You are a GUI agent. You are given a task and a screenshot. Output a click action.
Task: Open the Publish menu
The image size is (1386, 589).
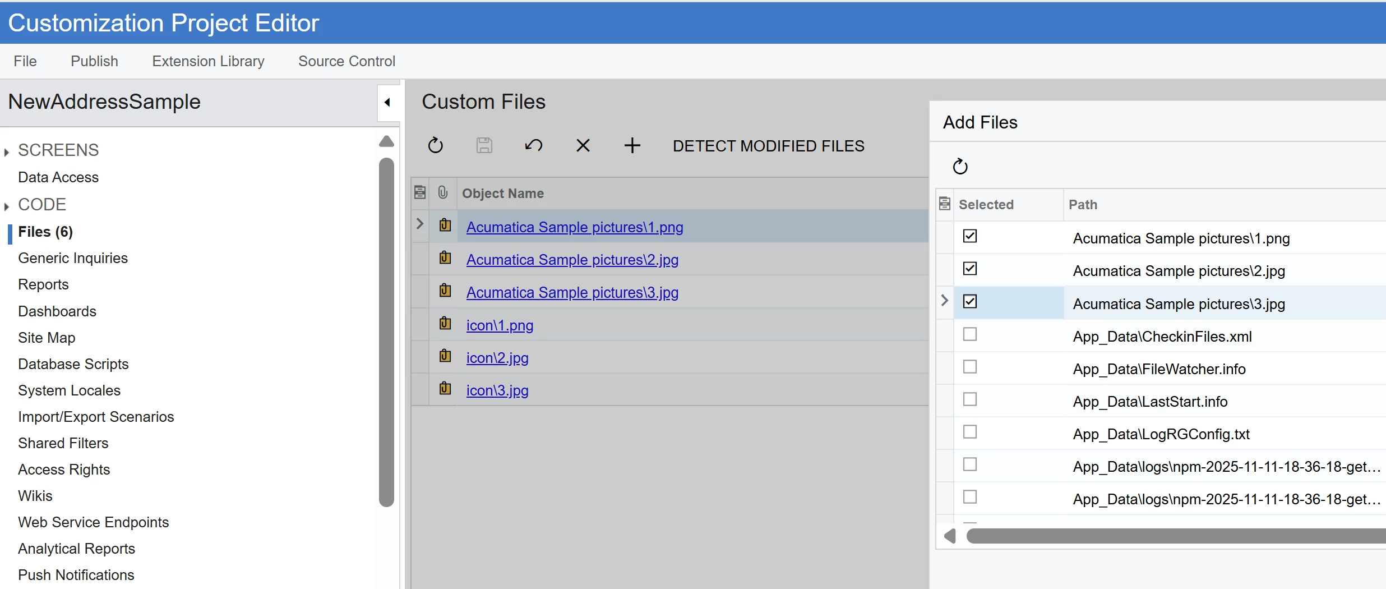coord(94,61)
